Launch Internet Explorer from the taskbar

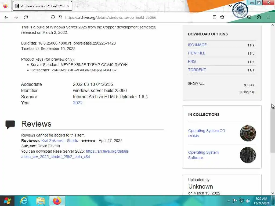coord(24,201)
